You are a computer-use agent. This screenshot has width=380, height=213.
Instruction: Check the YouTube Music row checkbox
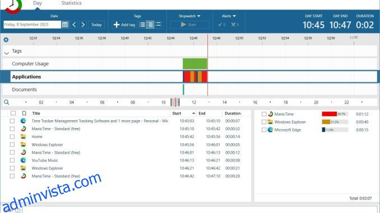[x=12, y=160]
